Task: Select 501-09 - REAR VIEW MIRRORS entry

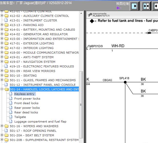Action: pyautogui.click(x=33, y=71)
